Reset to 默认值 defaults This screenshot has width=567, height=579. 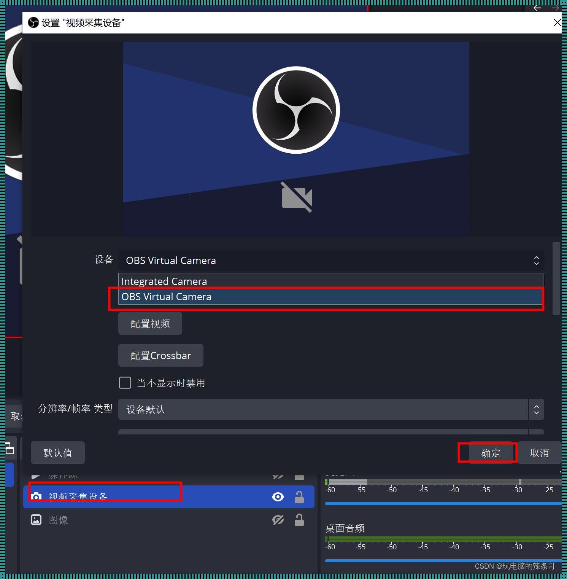point(58,453)
